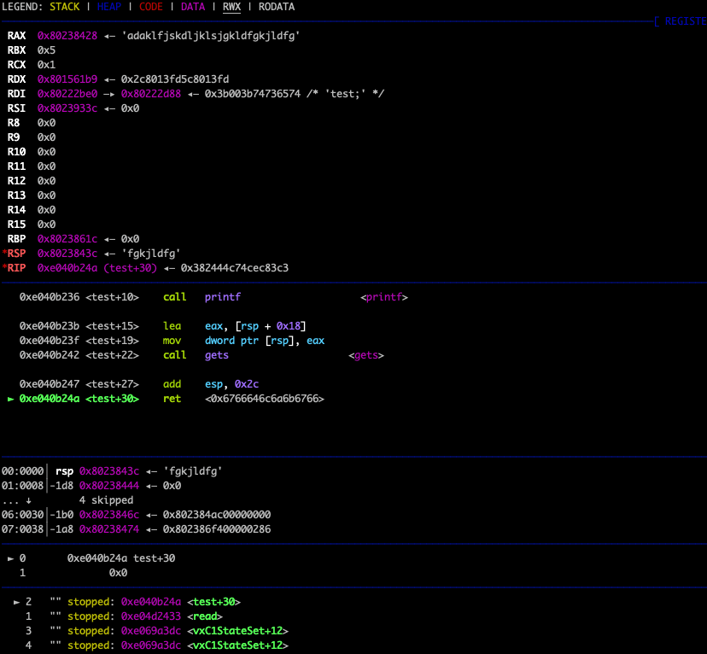Click the ret target address 0x6766646c6a6b6766
707x654 pixels.
[265, 399]
